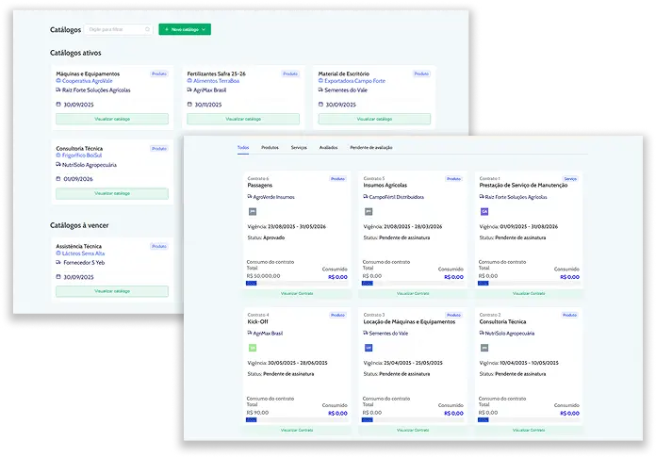Click Visualizar catálogo for Máquinas e Equipamentos
This screenshot has width=656, height=458.
(x=112, y=120)
